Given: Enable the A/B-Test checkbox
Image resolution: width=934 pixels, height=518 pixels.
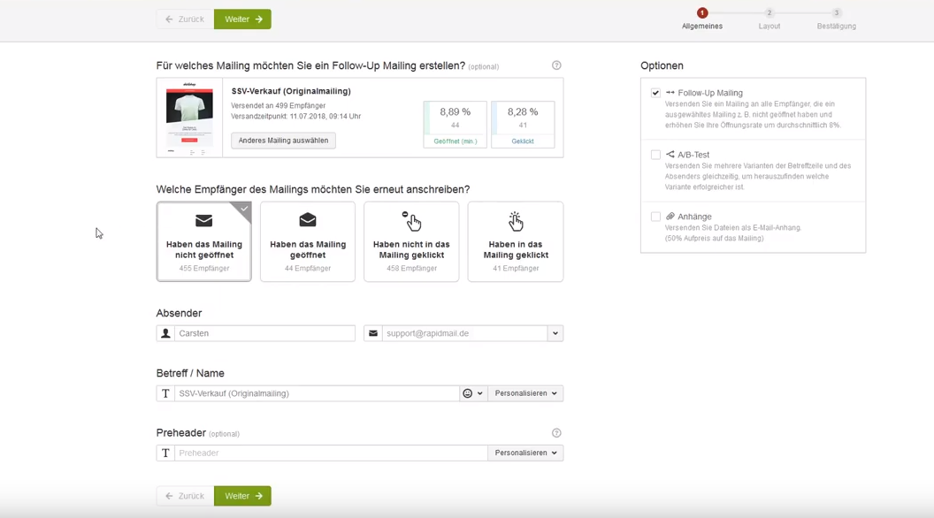Looking at the screenshot, I should pos(655,155).
